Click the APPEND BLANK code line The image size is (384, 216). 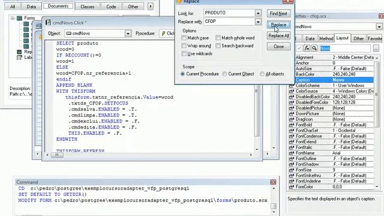74,85
